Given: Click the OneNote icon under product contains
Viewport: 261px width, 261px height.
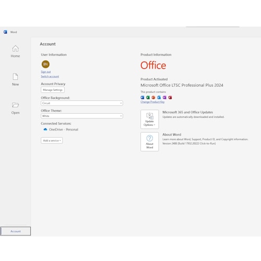Looking at the screenshot, I should 164,98.
